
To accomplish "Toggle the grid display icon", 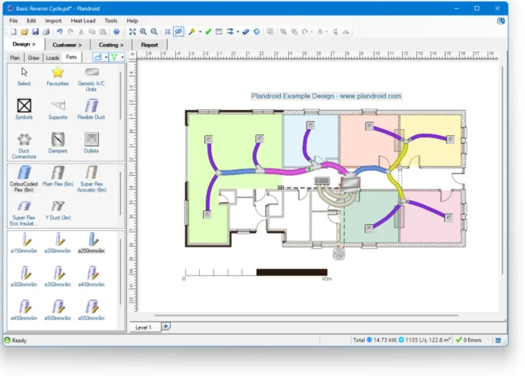I will 167,32.
